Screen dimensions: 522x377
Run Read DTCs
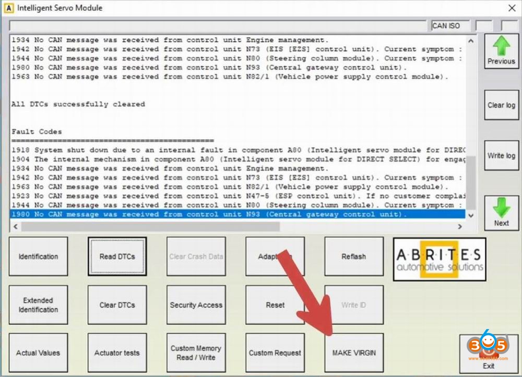[x=117, y=257]
